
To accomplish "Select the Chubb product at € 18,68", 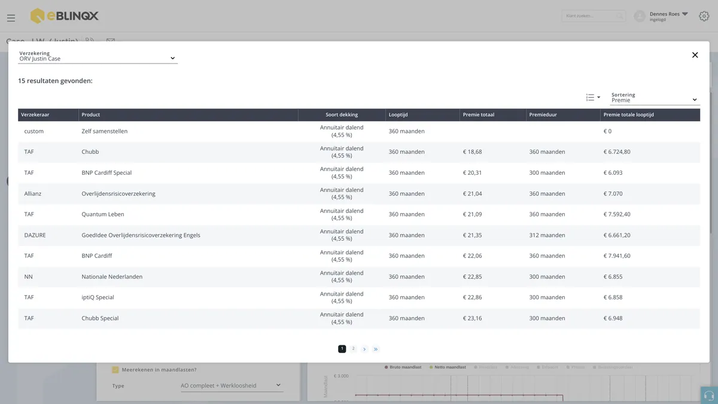I will pyautogui.click(x=359, y=152).
